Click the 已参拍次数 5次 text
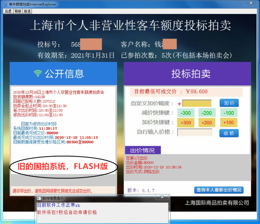The height and width of the screenshot is (224, 260). tap(176, 55)
